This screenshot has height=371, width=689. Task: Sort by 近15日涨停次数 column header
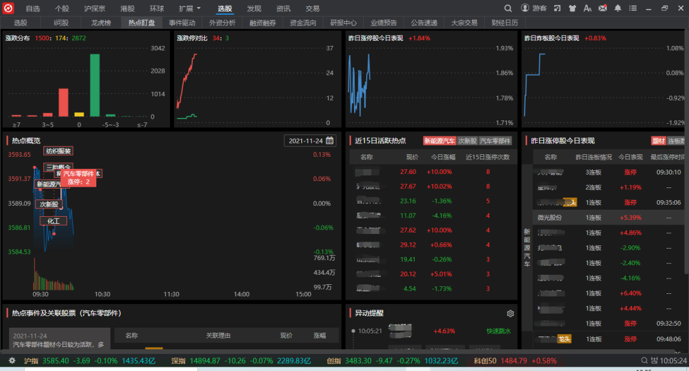[x=487, y=157]
